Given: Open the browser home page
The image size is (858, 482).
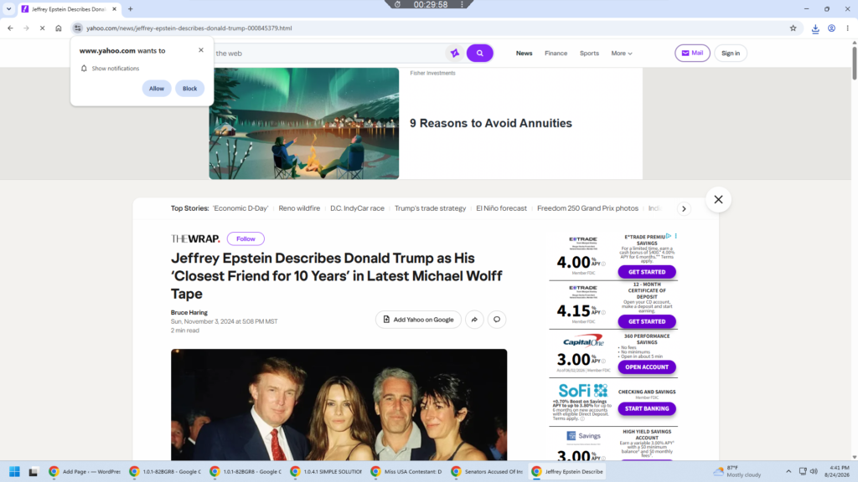Looking at the screenshot, I should pyautogui.click(x=59, y=28).
